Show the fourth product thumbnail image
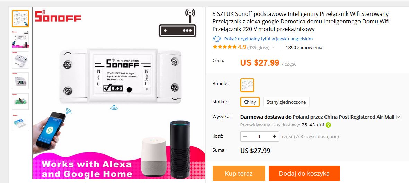The image size is (409, 183). [x=20, y=81]
